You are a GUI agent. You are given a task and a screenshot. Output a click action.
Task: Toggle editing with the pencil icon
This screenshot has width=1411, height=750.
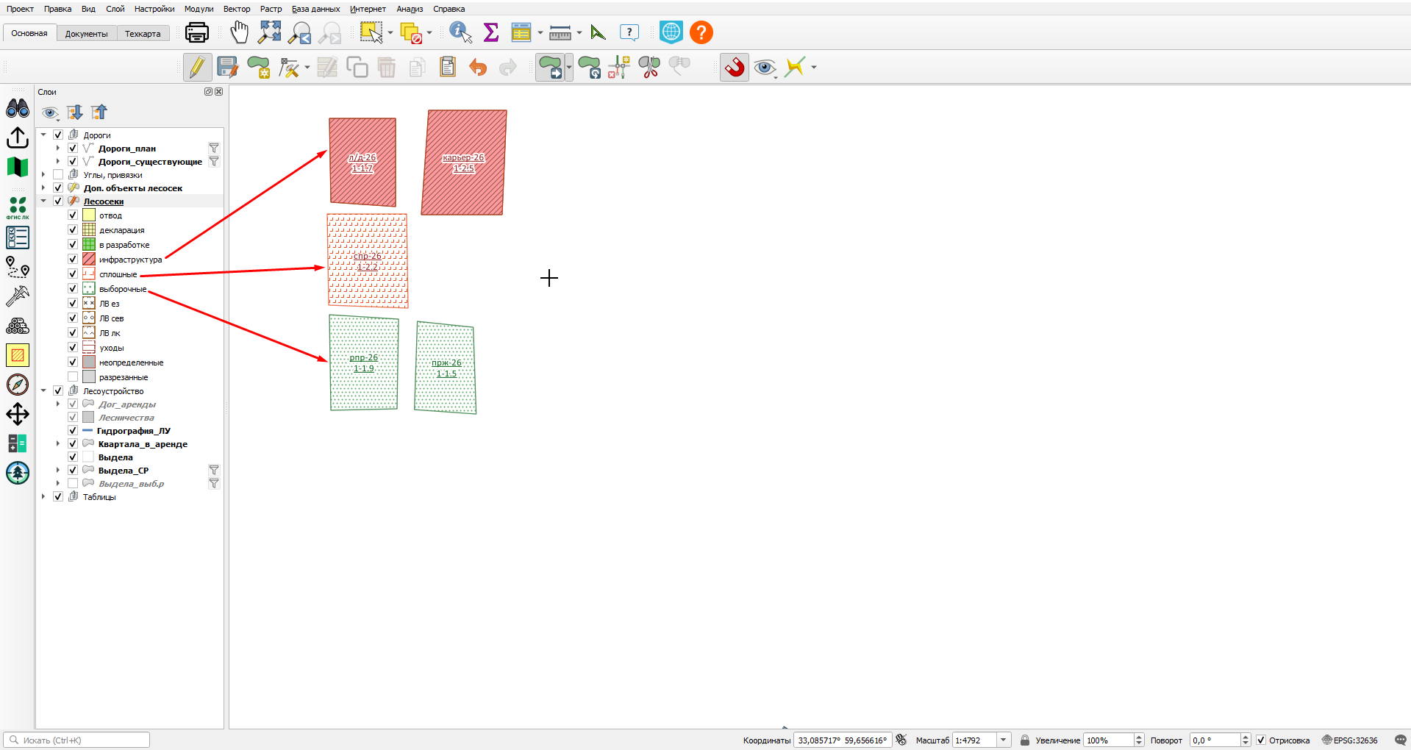pyautogui.click(x=197, y=68)
